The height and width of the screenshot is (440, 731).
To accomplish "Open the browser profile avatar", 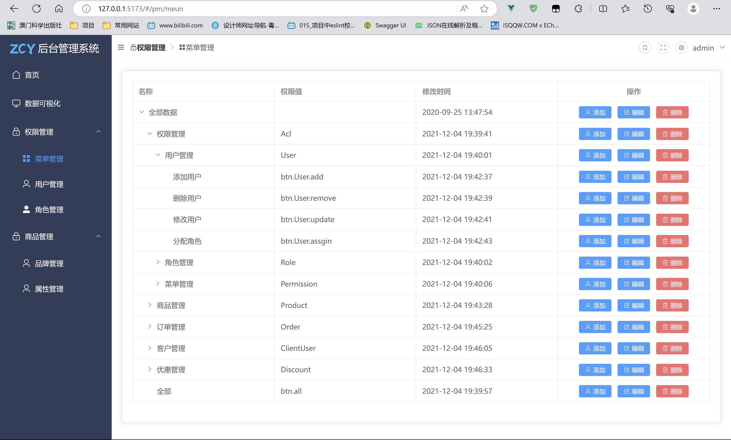I will pos(693,9).
